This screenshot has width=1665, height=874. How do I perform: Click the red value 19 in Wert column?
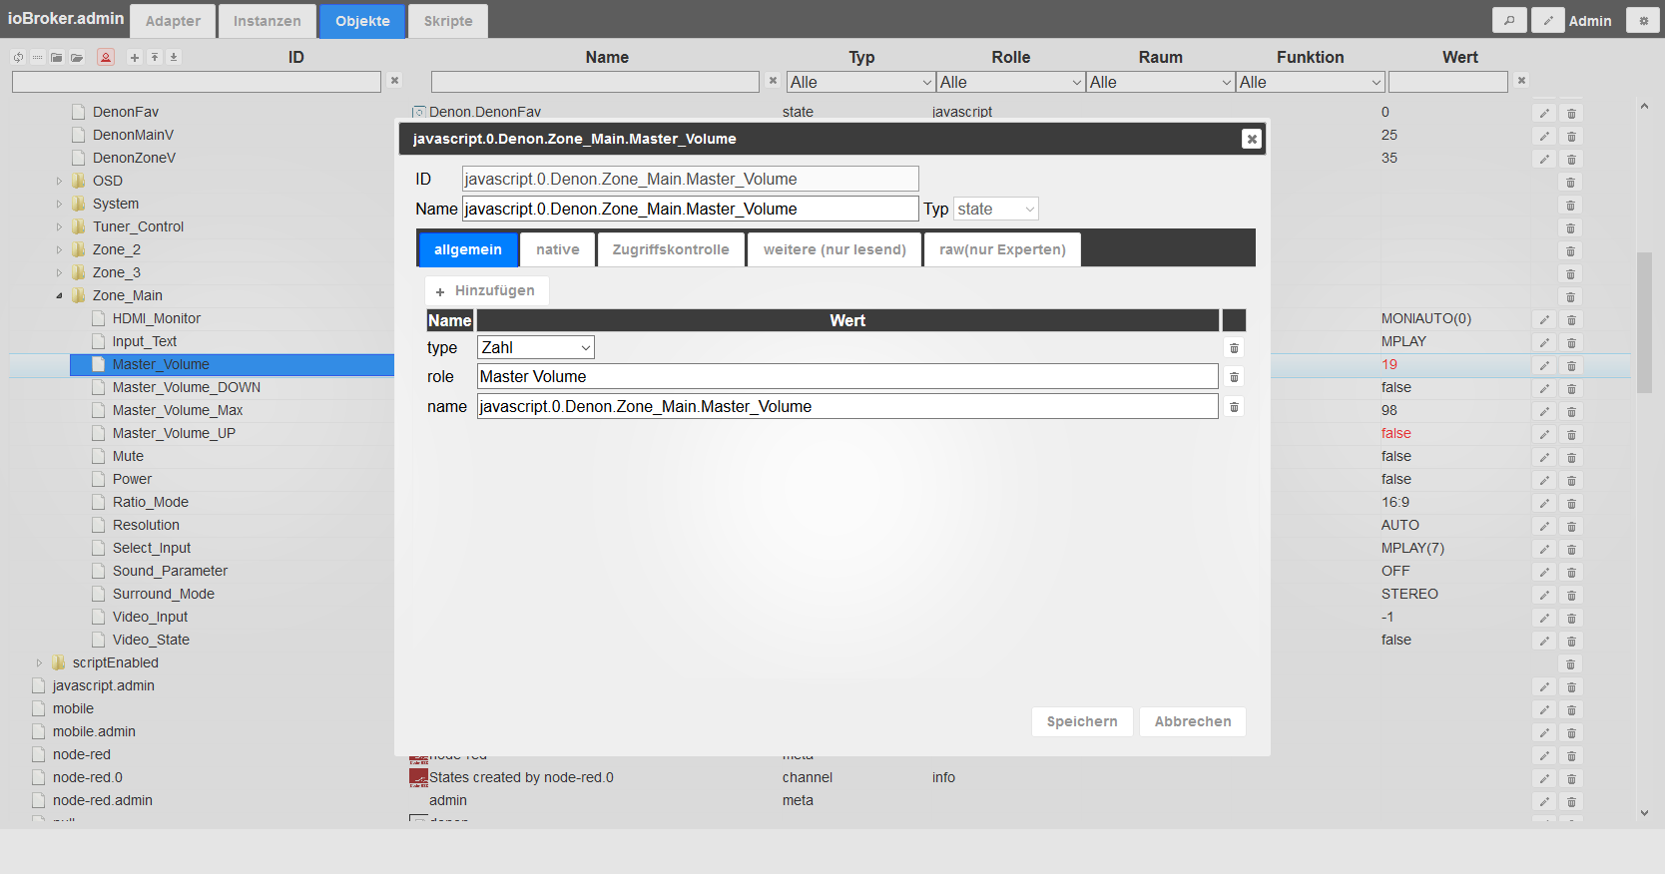(x=1389, y=365)
